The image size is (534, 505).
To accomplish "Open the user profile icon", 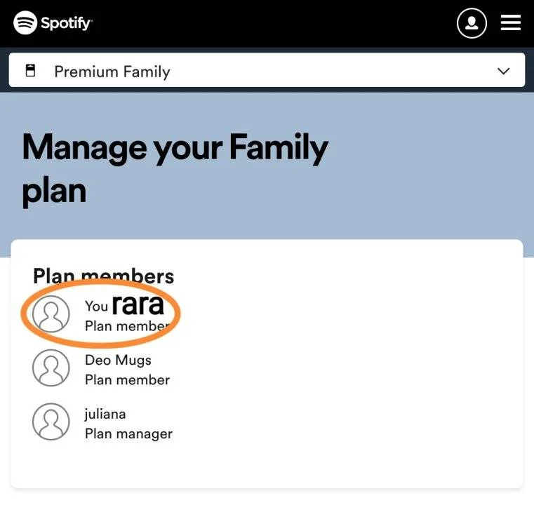I will coord(472,23).
